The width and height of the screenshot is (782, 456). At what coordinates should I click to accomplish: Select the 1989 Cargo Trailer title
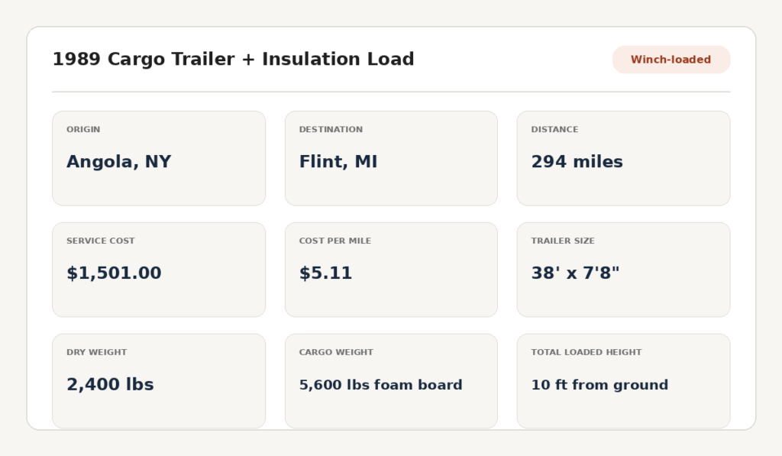(x=234, y=59)
